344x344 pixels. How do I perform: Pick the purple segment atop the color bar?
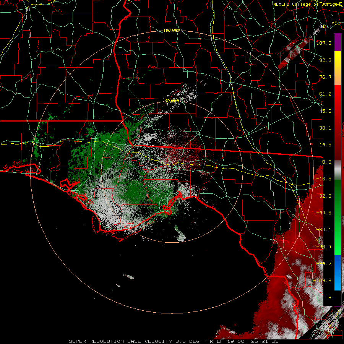coord(338,42)
